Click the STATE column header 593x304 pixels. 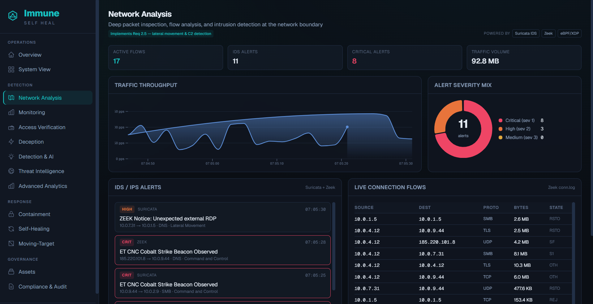(556, 207)
